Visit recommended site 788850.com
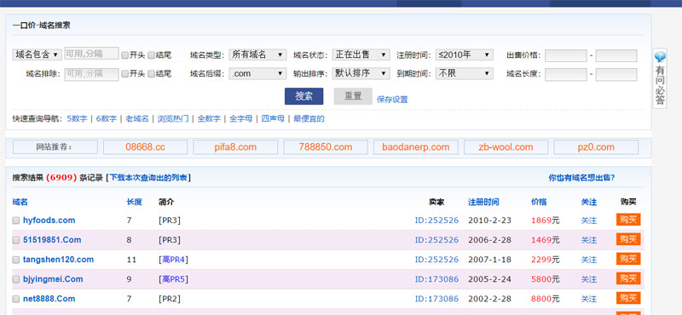Image resolution: width=682 pixels, height=315 pixels. pos(326,146)
